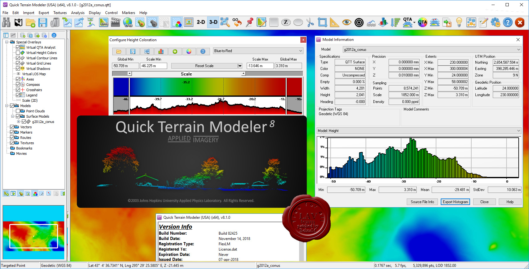The image size is (529, 269).
Task: Click Help button in Model Information
Action: (510, 202)
